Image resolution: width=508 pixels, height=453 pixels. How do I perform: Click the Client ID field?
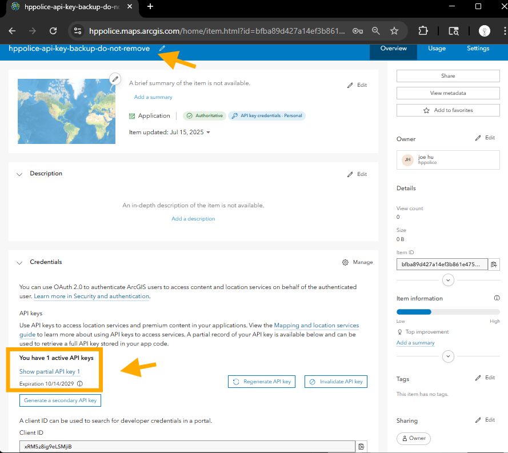click(x=187, y=447)
